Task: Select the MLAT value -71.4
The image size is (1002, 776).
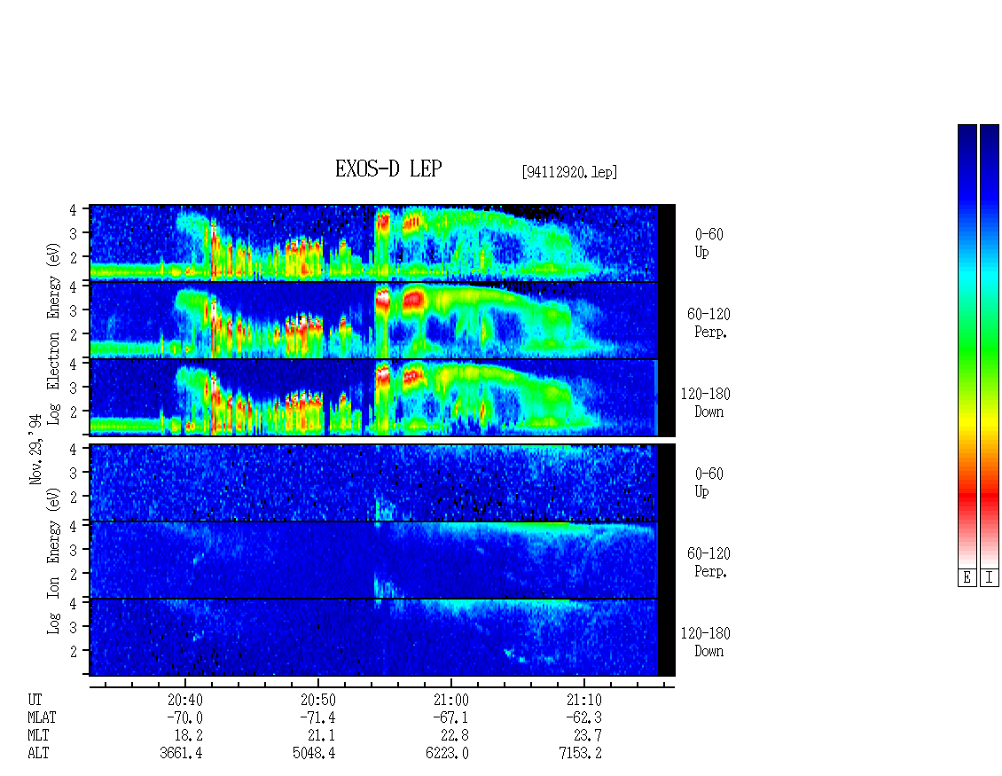Action: tap(318, 717)
